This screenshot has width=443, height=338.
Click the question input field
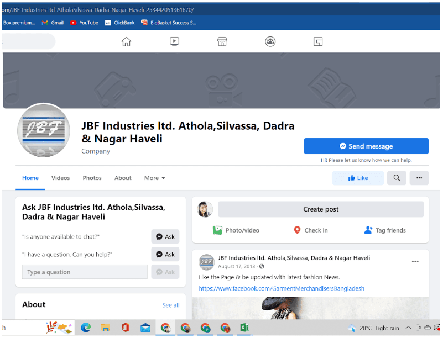click(84, 272)
